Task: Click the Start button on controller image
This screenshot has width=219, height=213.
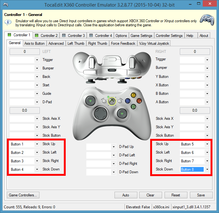Action: 120,101
